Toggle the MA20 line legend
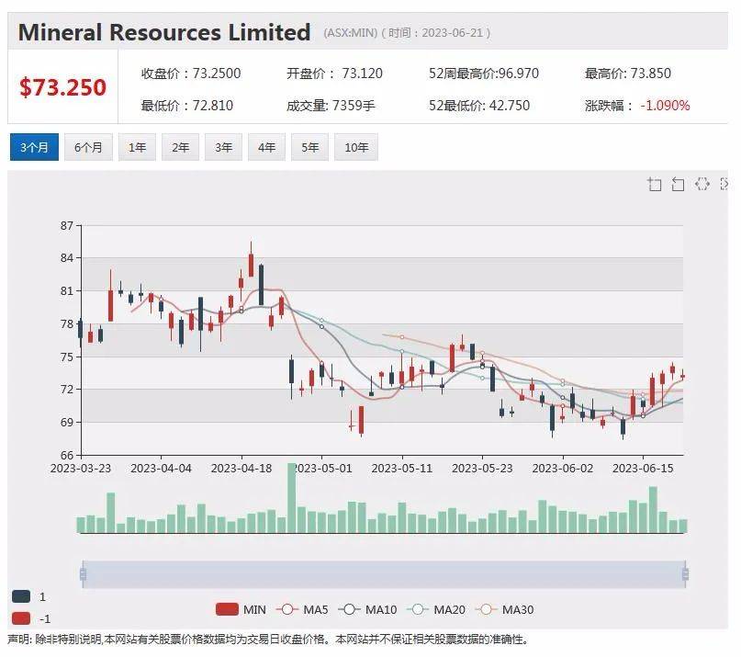 [x=436, y=609]
